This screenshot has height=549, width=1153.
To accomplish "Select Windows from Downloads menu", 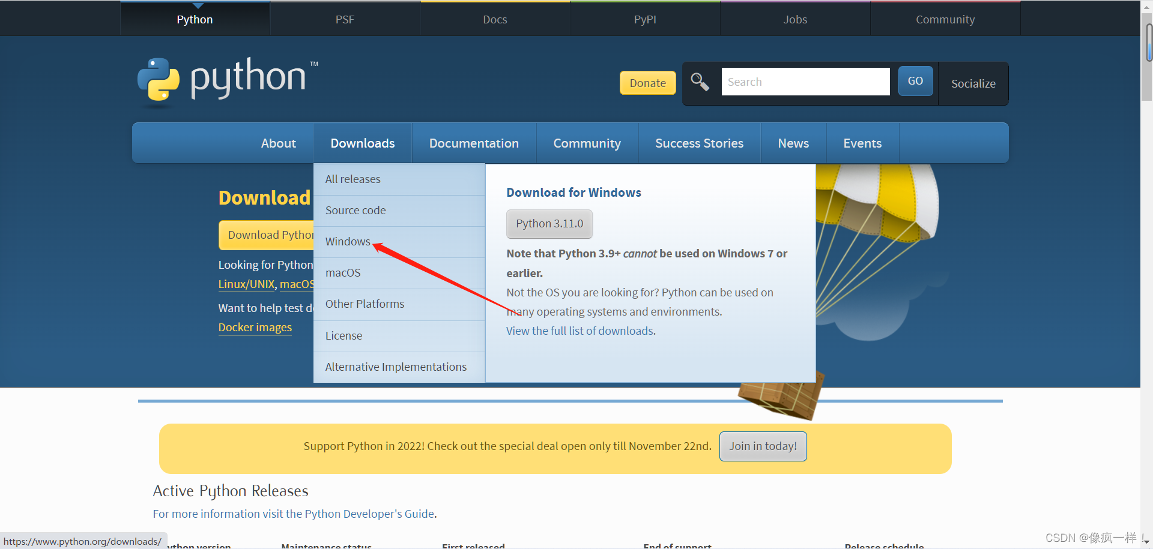I will [x=399, y=242].
